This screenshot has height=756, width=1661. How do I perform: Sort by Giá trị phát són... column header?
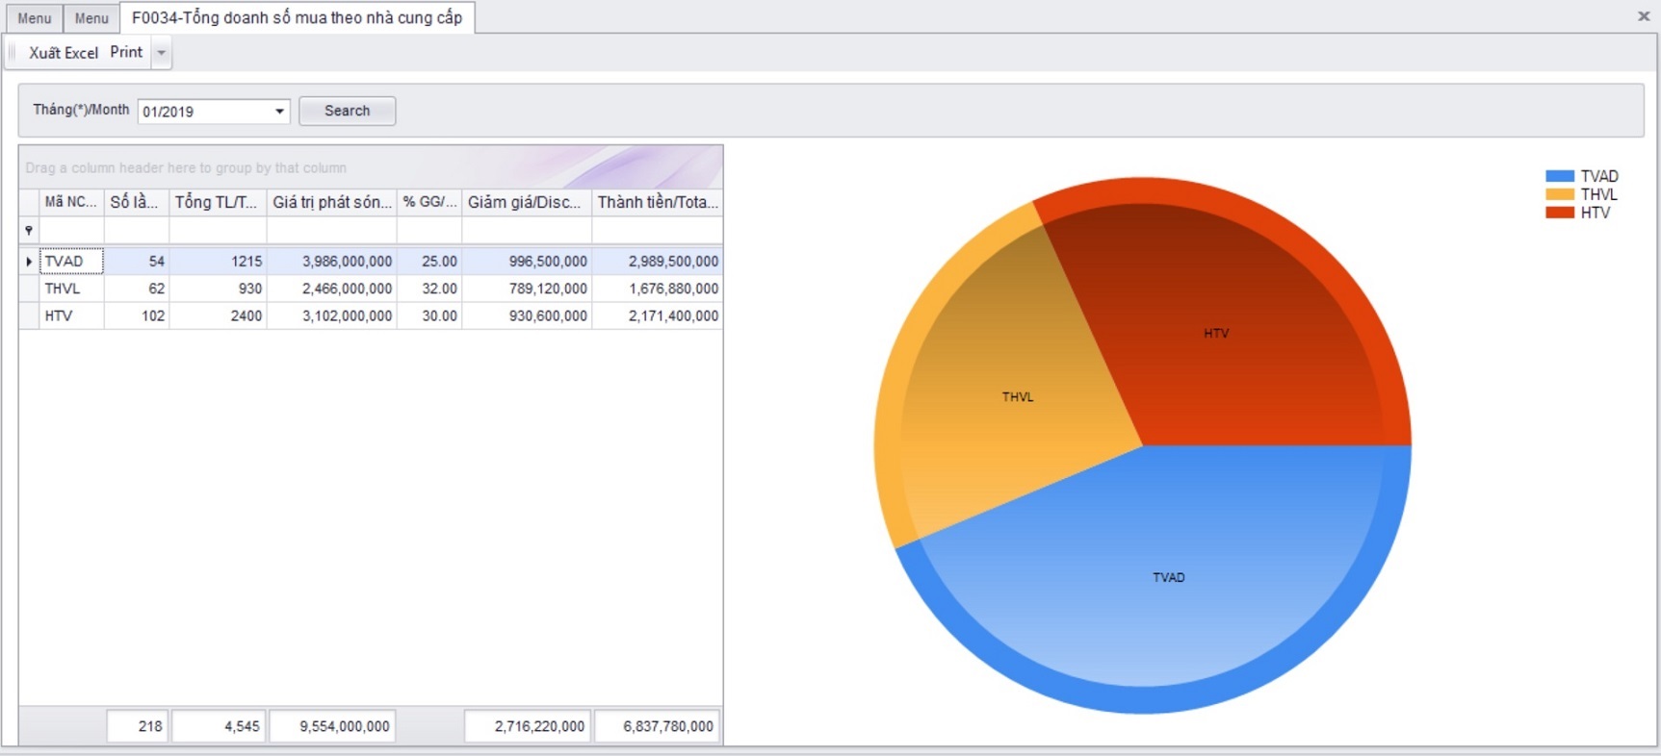(332, 202)
